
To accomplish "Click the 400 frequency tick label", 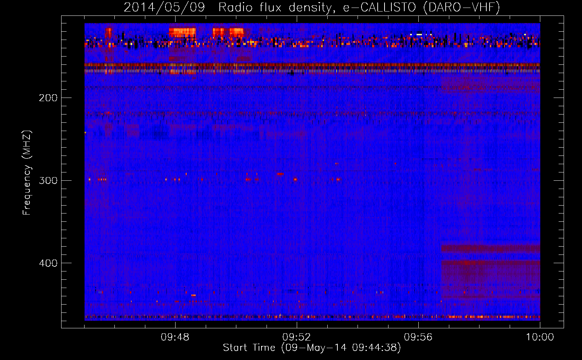I will point(48,263).
